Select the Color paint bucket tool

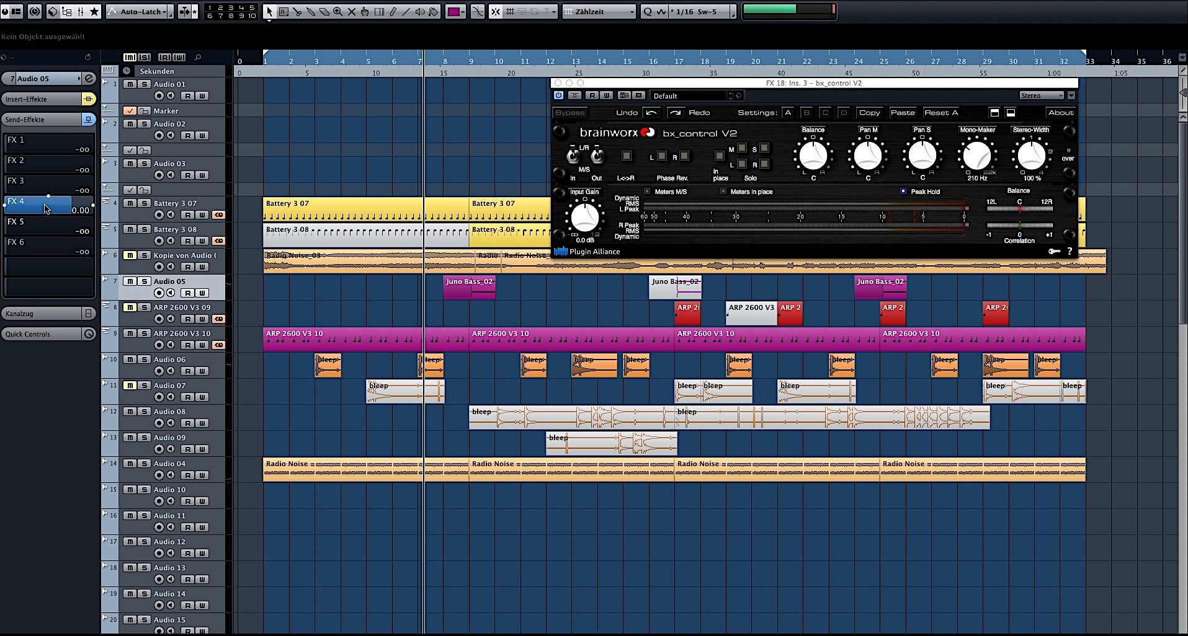(434, 11)
